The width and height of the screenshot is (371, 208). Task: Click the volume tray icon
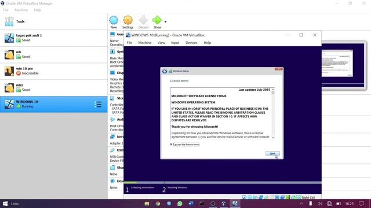pyautogui.click(x=319, y=203)
